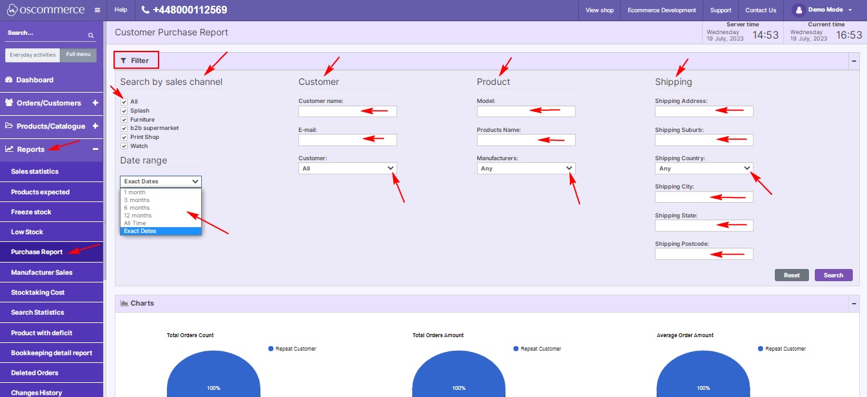Click the Reset button
Screen dimensions: 867x397
[x=792, y=275]
